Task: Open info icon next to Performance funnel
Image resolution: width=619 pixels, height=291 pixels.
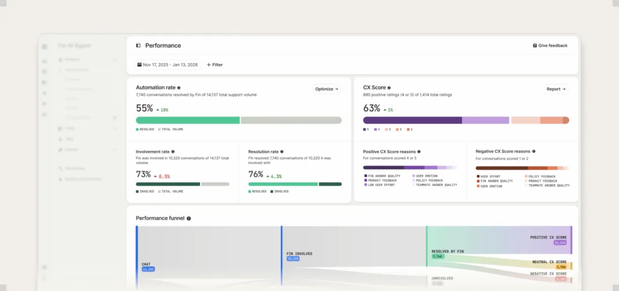Action: (x=189, y=219)
